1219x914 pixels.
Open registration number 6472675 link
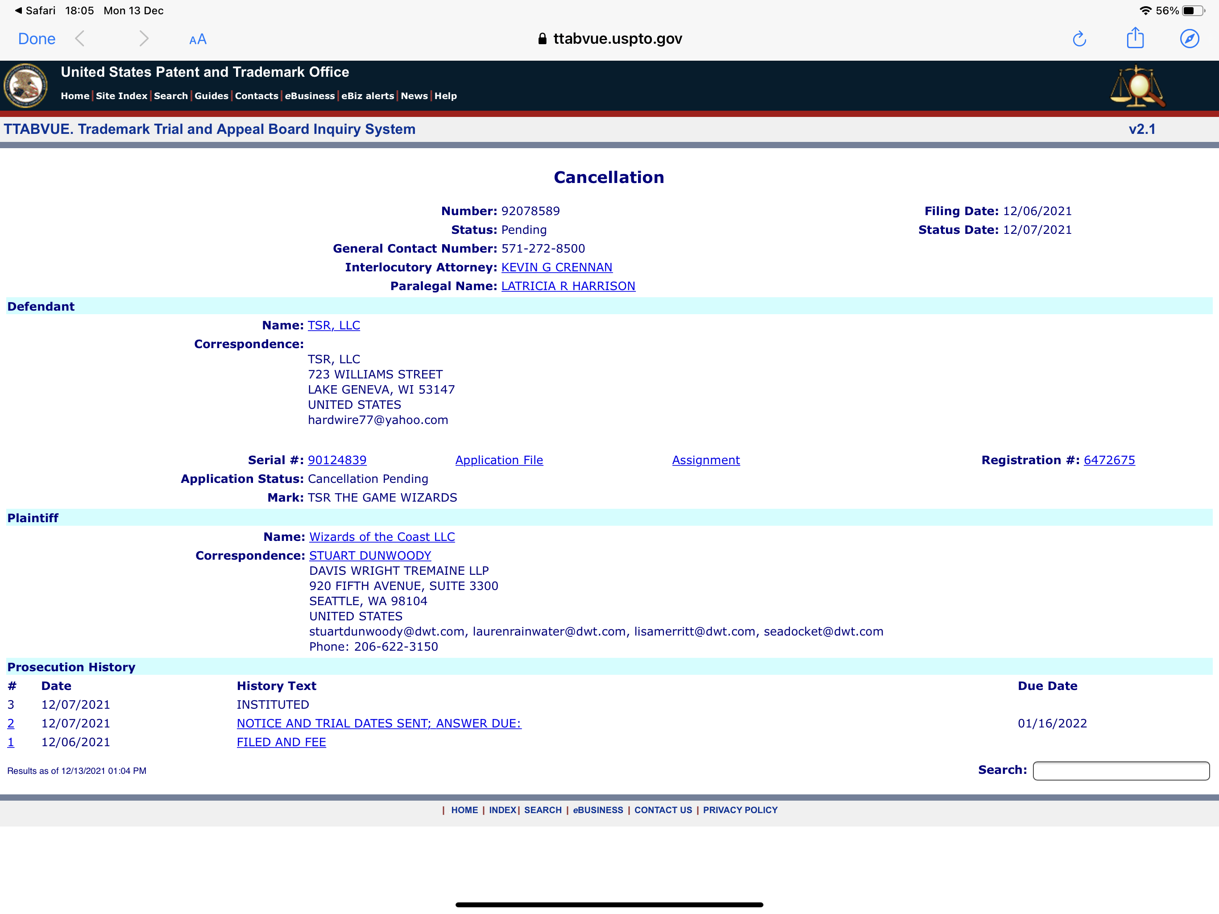(x=1109, y=460)
